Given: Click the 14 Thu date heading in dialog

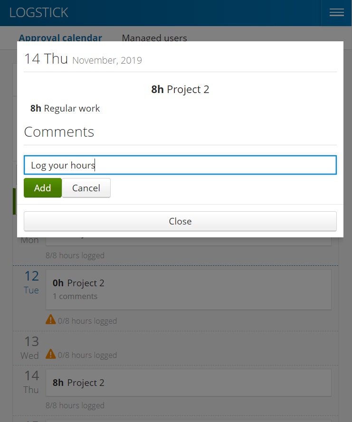Looking at the screenshot, I should (x=46, y=59).
